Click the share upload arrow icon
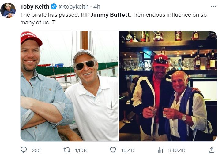This screenshot has width=222, height=155. coord(211,150)
